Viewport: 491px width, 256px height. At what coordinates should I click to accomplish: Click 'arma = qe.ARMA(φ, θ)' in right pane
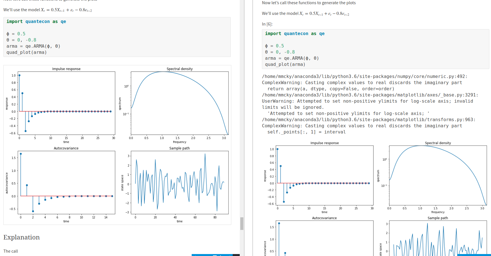coord(292,58)
